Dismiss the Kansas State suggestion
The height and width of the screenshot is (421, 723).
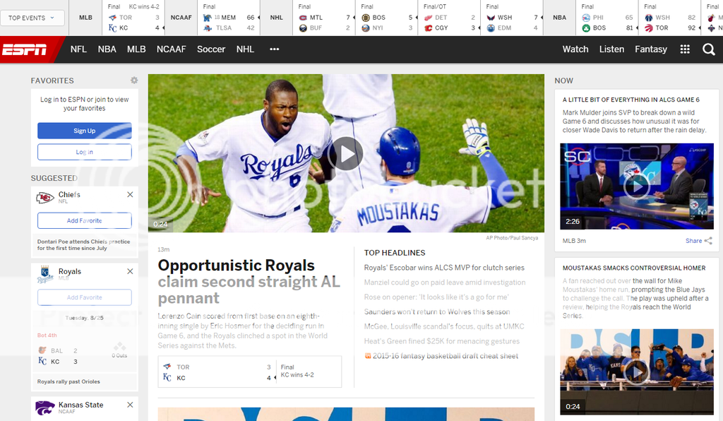click(x=130, y=404)
